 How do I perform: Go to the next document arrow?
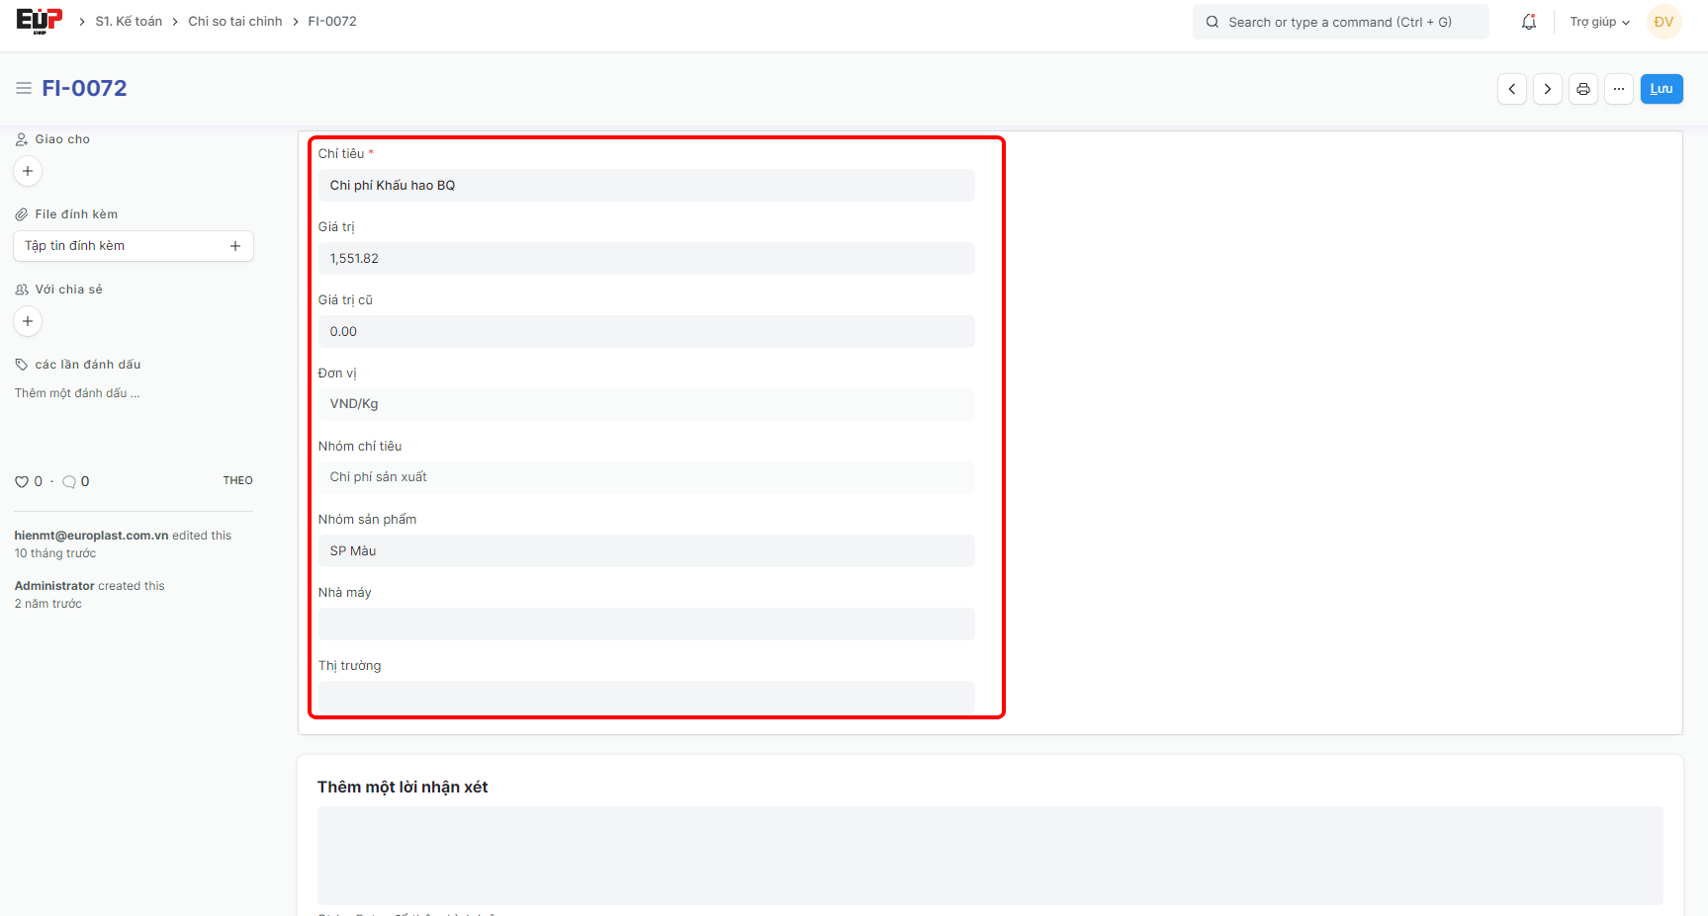click(1547, 89)
